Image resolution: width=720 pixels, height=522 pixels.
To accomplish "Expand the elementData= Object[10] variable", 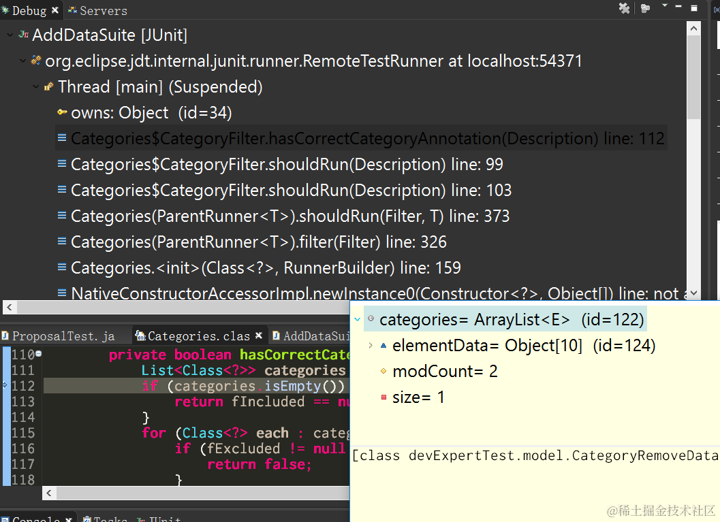I will tap(371, 346).
